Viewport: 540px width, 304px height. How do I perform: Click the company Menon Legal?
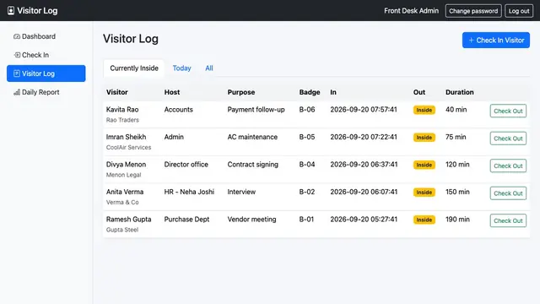(x=124, y=175)
